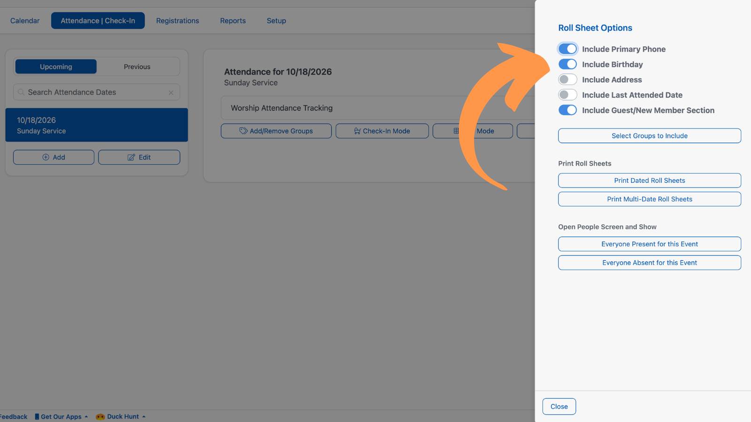
Task: Select the 10/18/2026 Sunday Service entry
Action: point(97,125)
